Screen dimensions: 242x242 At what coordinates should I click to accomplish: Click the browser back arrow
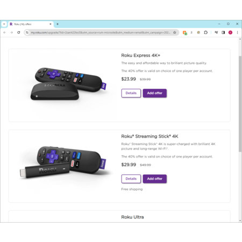click(x=5, y=32)
